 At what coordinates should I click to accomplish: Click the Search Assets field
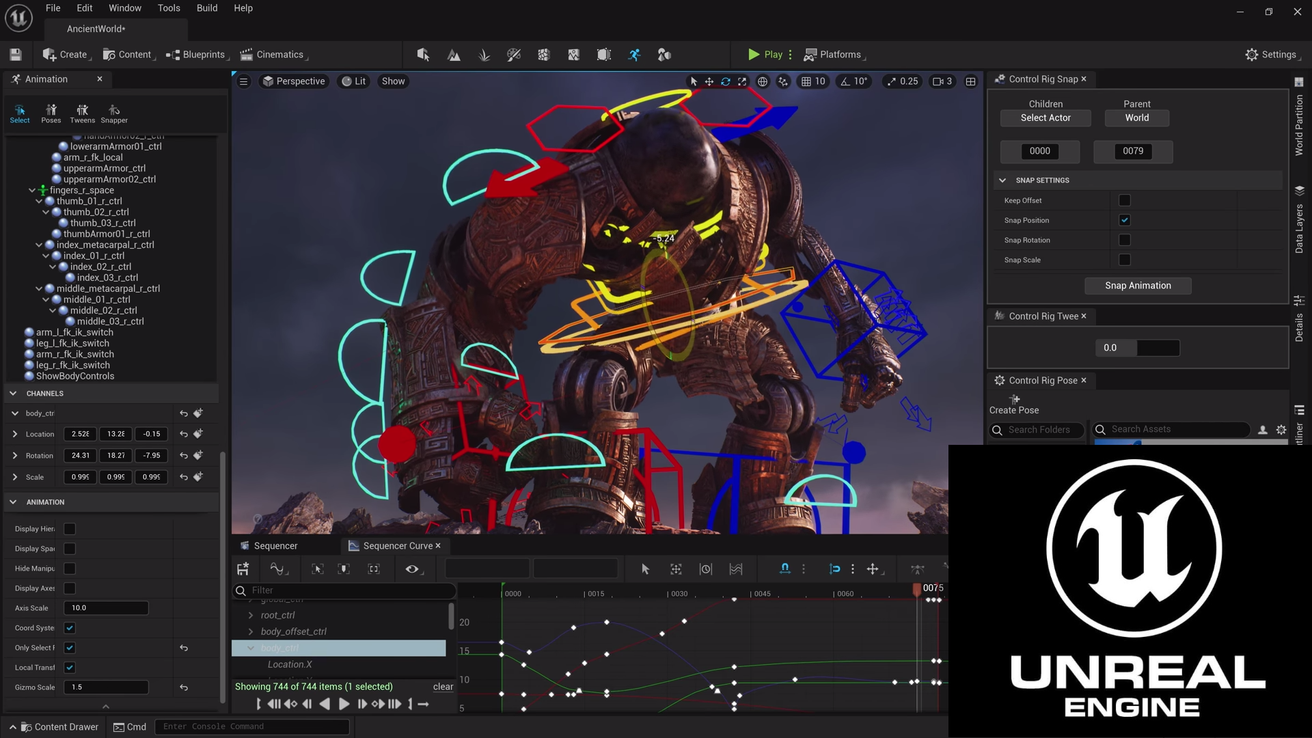click(1171, 430)
